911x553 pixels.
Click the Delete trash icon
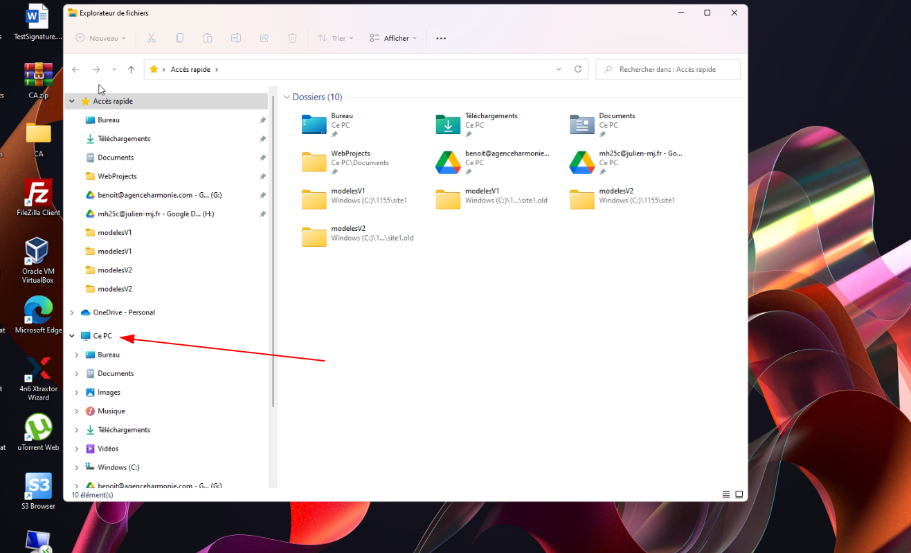pyautogui.click(x=292, y=38)
